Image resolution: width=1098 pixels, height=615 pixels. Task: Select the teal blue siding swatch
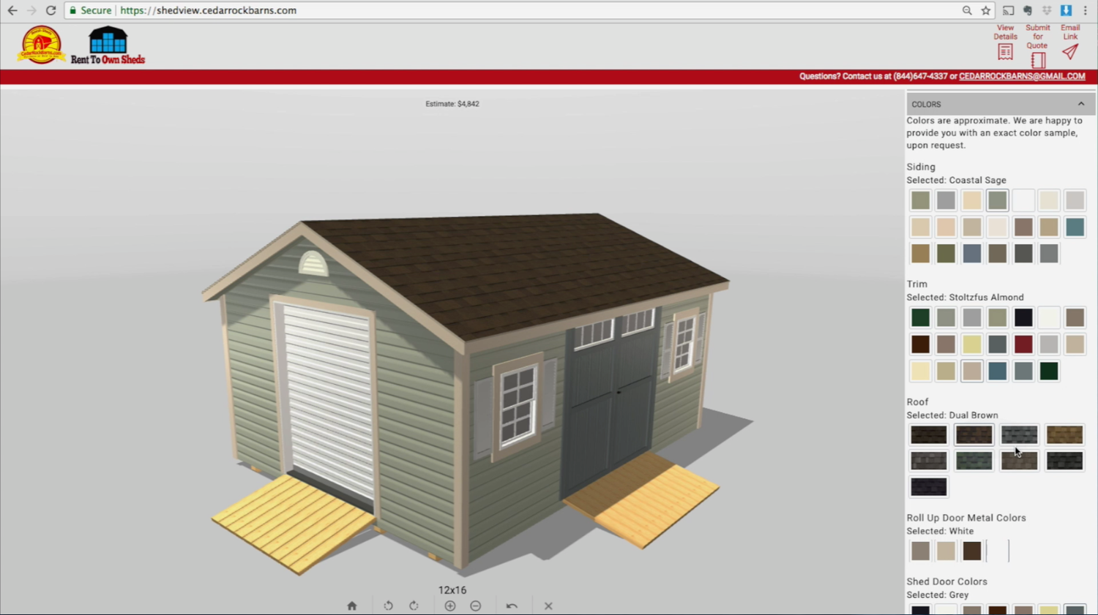pyautogui.click(x=1075, y=227)
